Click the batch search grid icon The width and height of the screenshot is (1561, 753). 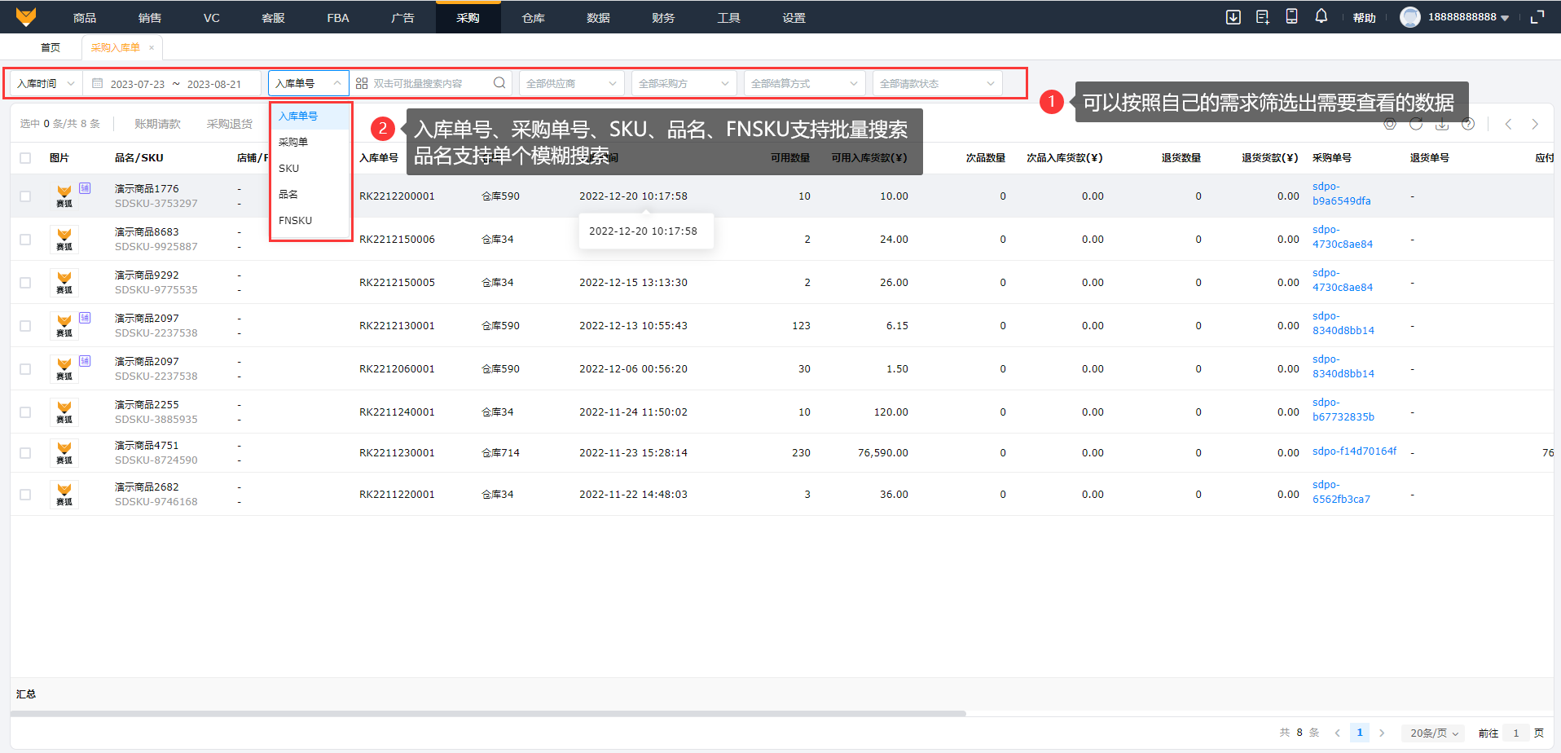[362, 83]
